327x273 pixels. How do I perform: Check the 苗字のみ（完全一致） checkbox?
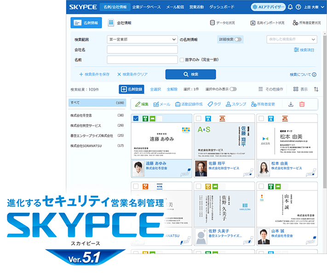(182, 60)
